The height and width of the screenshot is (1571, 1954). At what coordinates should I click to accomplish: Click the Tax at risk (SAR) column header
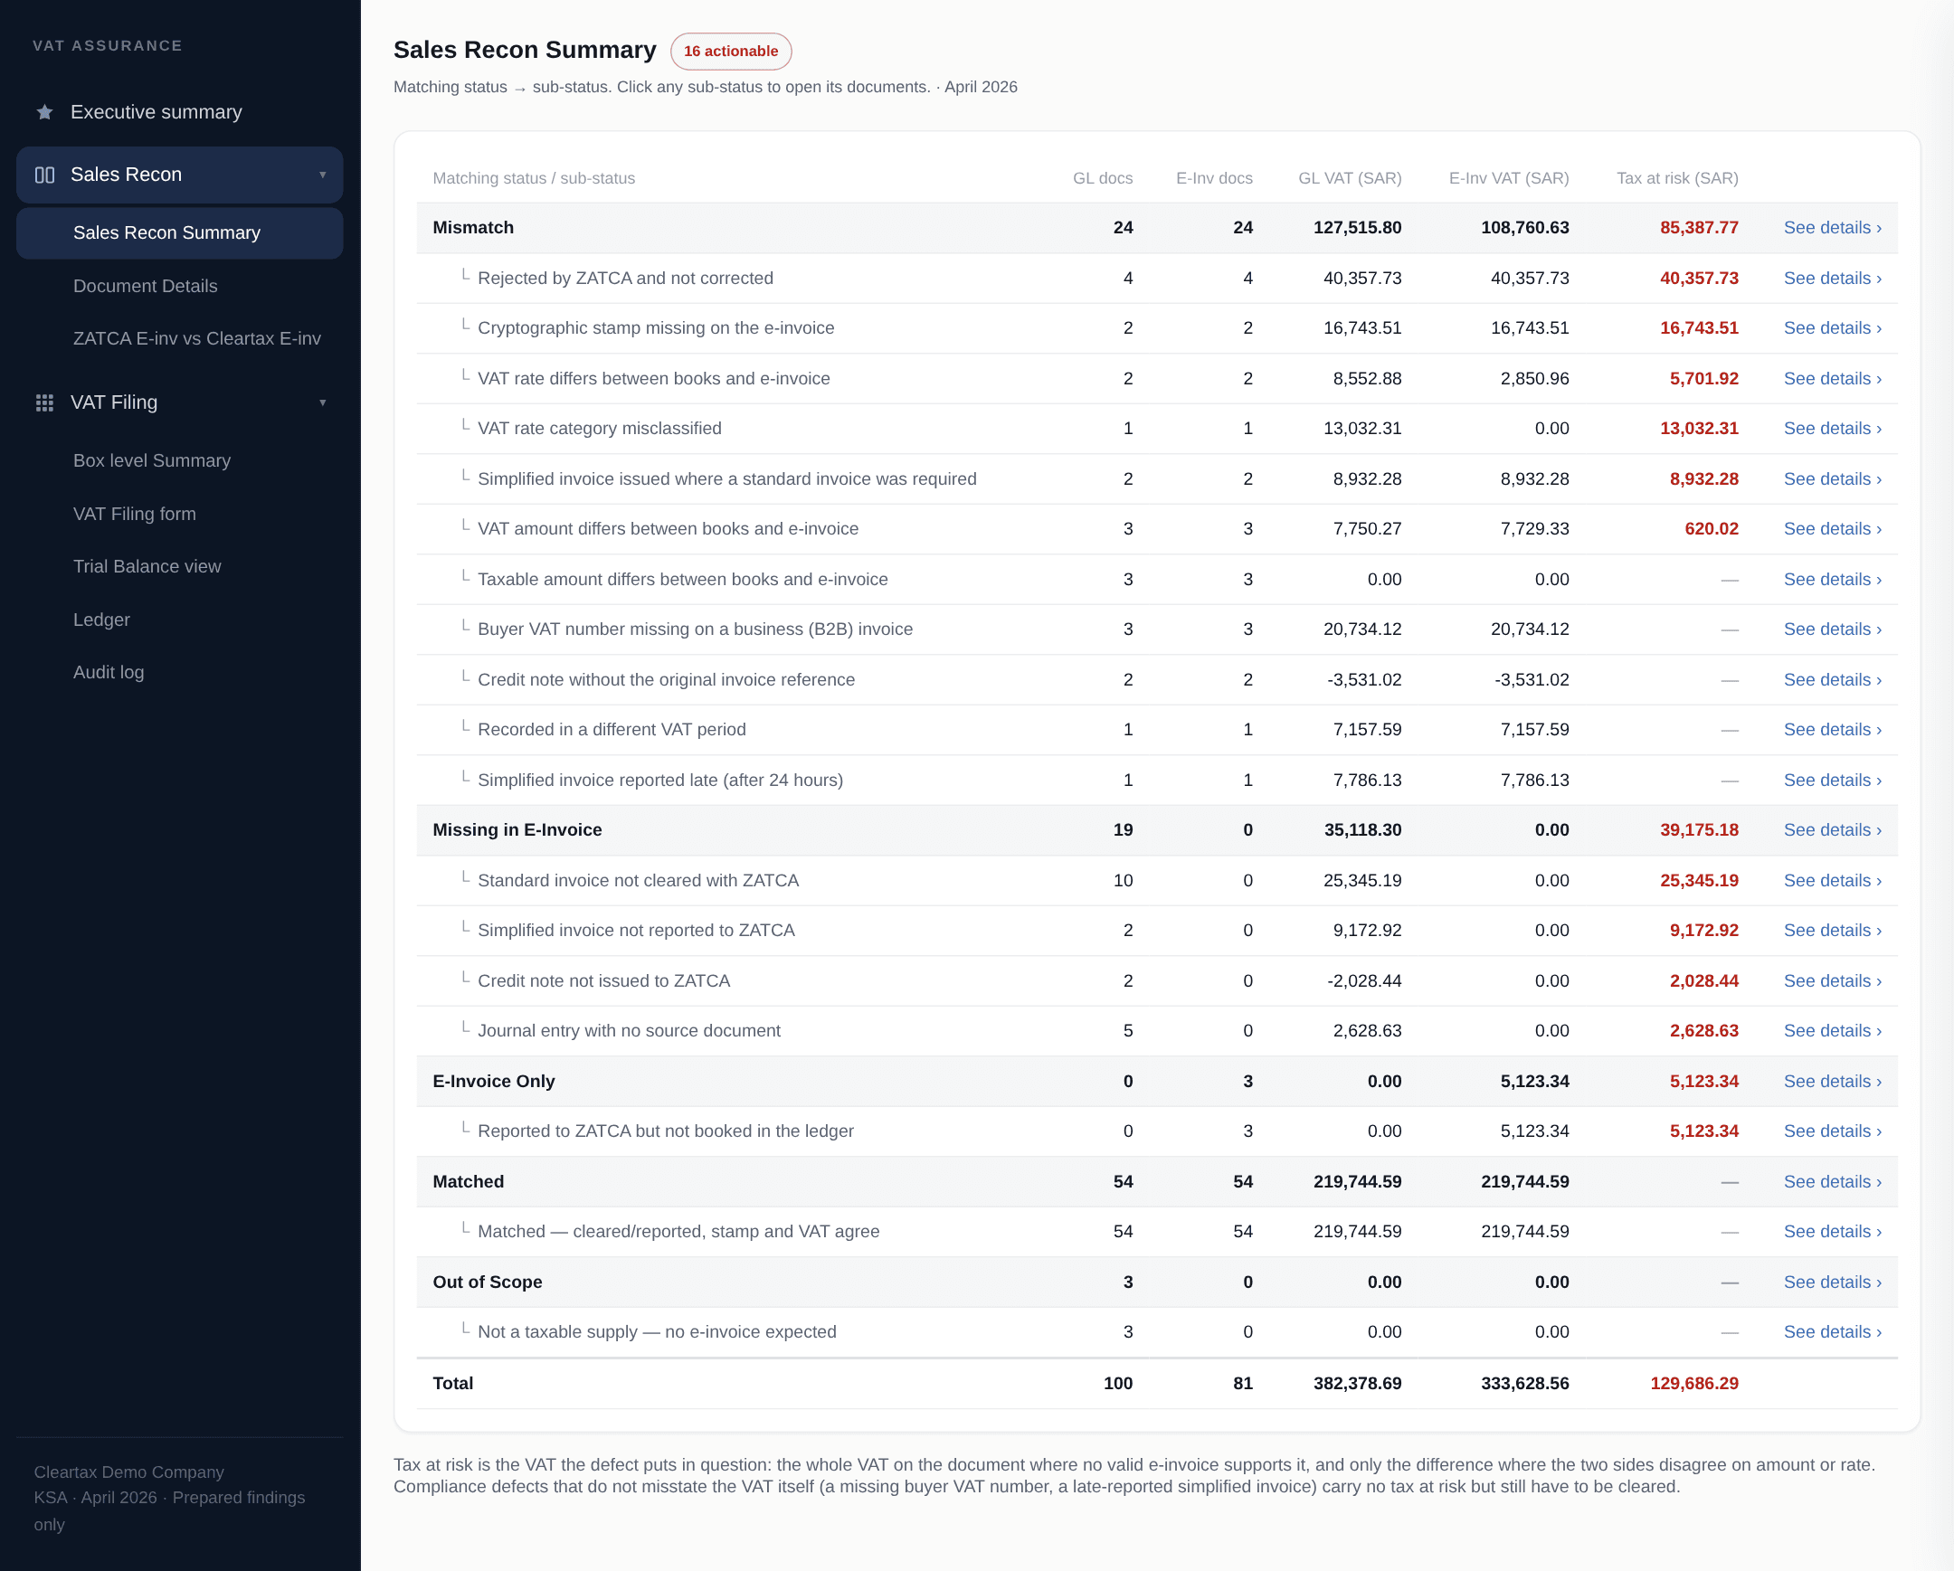pyautogui.click(x=1676, y=178)
